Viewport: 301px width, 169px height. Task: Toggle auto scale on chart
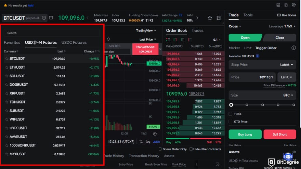point(156,142)
